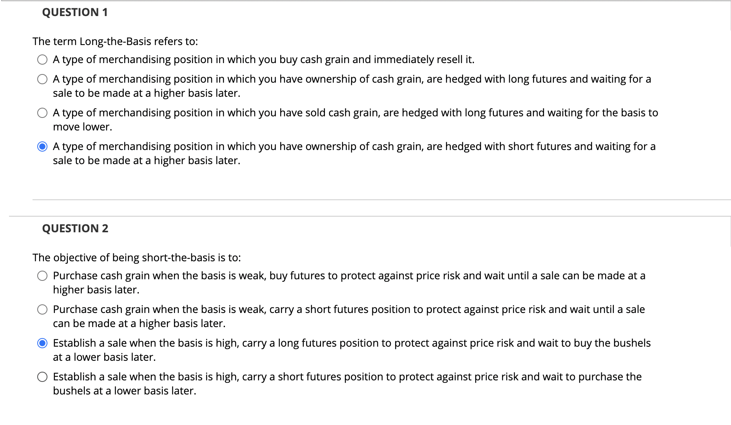Select 'buy futures to protect' option in Question 2

42,276
